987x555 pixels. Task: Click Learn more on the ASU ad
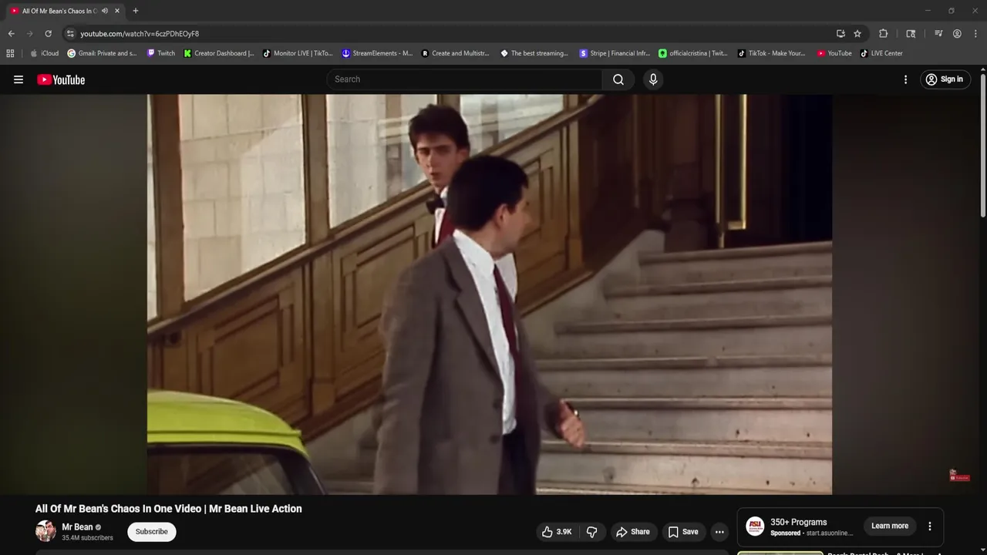tap(890, 526)
